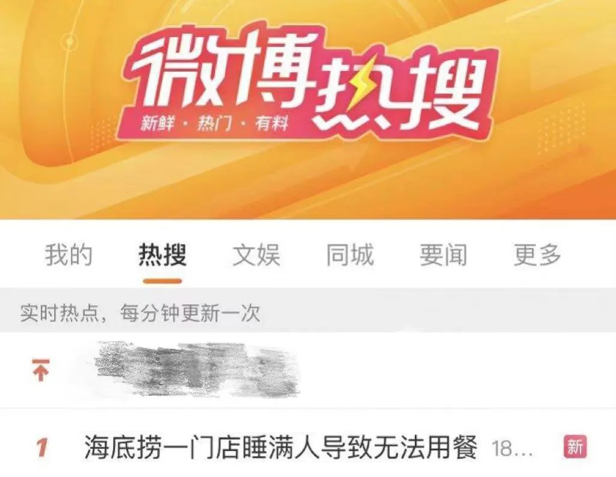The height and width of the screenshot is (477, 616).
Task: Expand the 更多 tab options
Action: click(537, 255)
